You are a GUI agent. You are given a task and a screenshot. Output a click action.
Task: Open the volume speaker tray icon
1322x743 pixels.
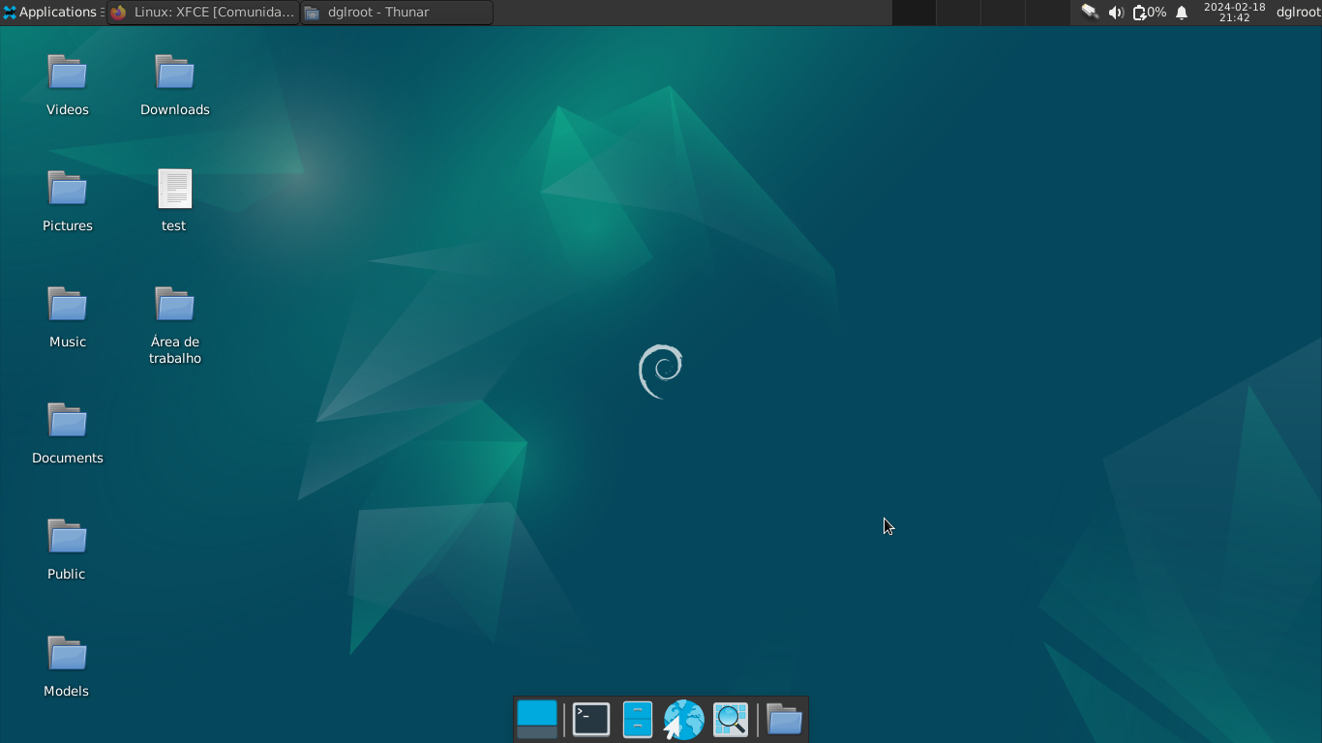(x=1115, y=13)
